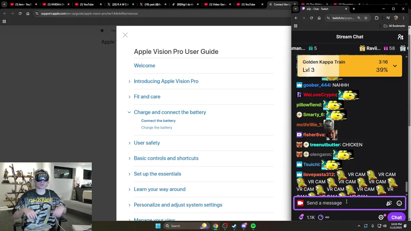Click Twitch window back arrow
The width and height of the screenshot is (411, 231).
click(296, 18)
